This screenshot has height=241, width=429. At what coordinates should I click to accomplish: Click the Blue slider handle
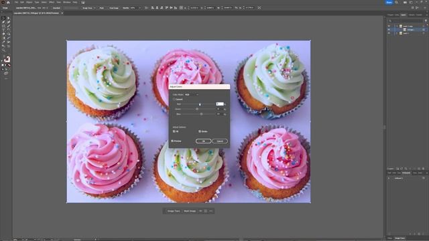201,114
